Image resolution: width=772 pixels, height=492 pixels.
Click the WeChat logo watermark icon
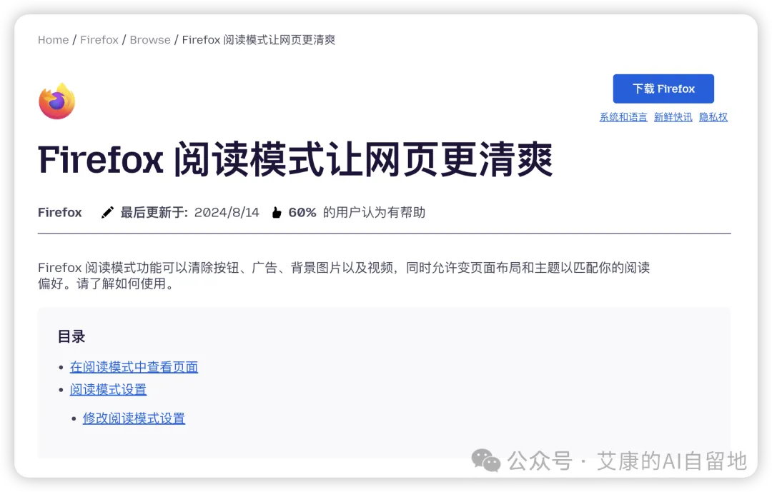(485, 461)
